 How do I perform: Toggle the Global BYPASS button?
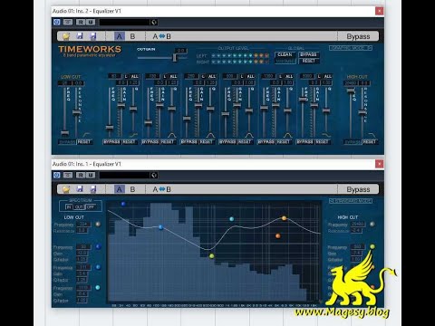click(309, 54)
